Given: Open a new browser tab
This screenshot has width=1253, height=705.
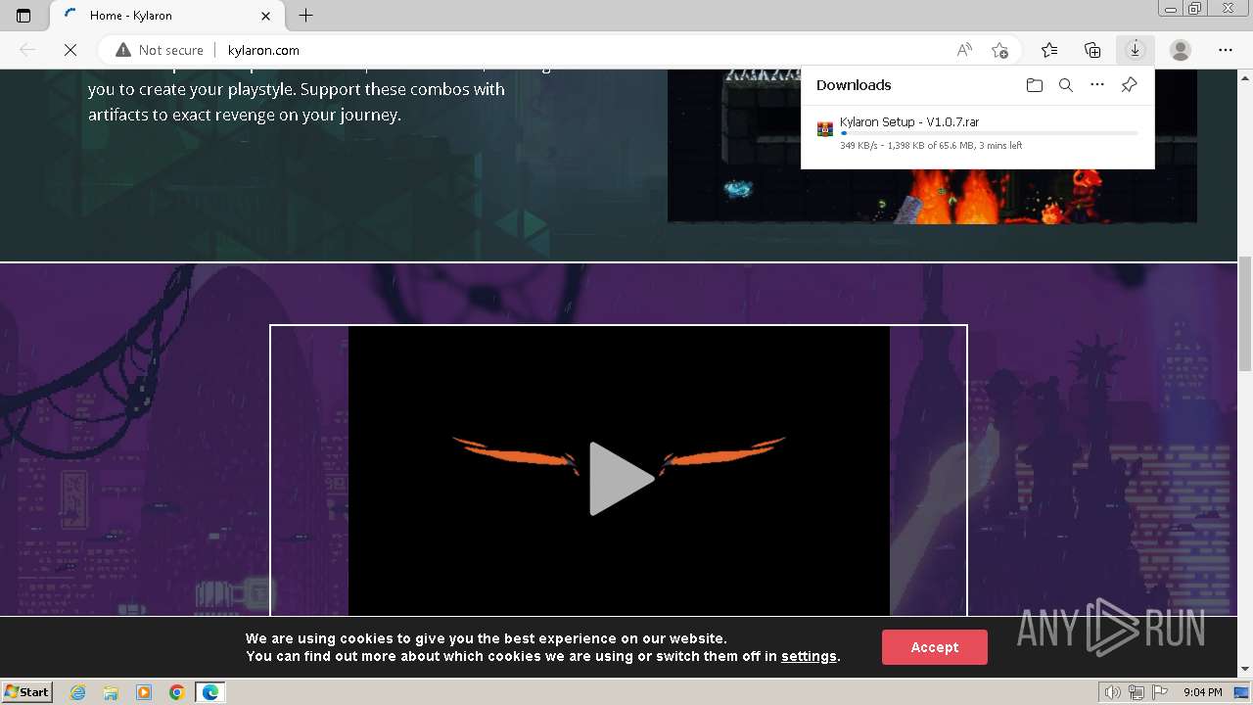Looking at the screenshot, I should [x=305, y=16].
